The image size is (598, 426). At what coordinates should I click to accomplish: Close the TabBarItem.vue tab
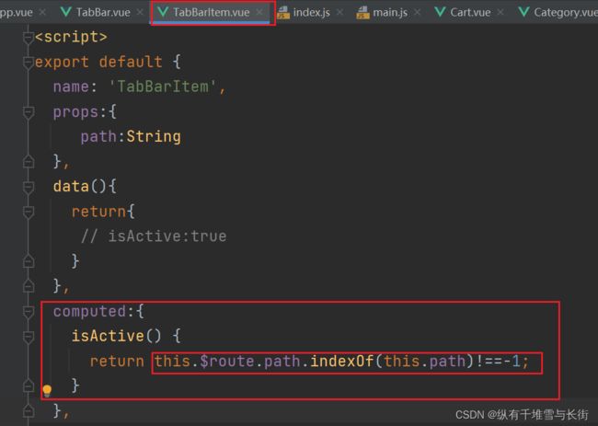[259, 12]
